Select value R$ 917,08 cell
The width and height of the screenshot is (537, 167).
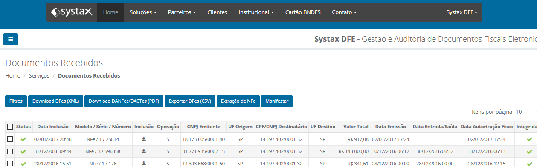pyautogui.click(x=354, y=139)
